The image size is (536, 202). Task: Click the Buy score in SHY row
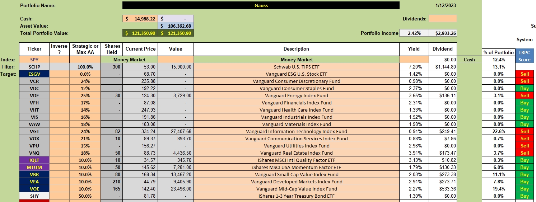point(525,196)
